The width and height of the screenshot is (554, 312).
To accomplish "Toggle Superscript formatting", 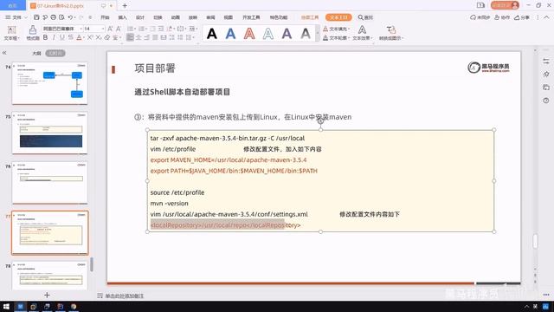I will click(90, 37).
